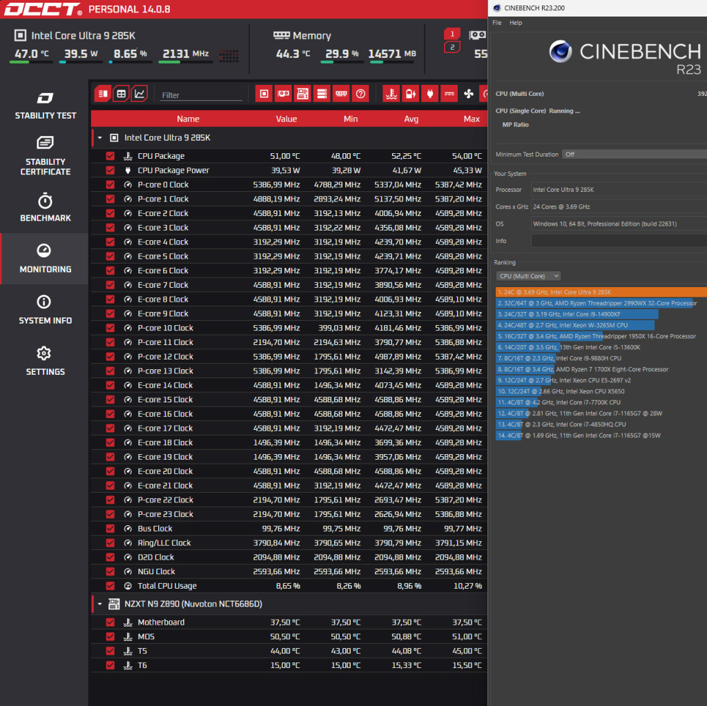
Task: Open the Stability Test section in OCCT
Action: (45, 106)
